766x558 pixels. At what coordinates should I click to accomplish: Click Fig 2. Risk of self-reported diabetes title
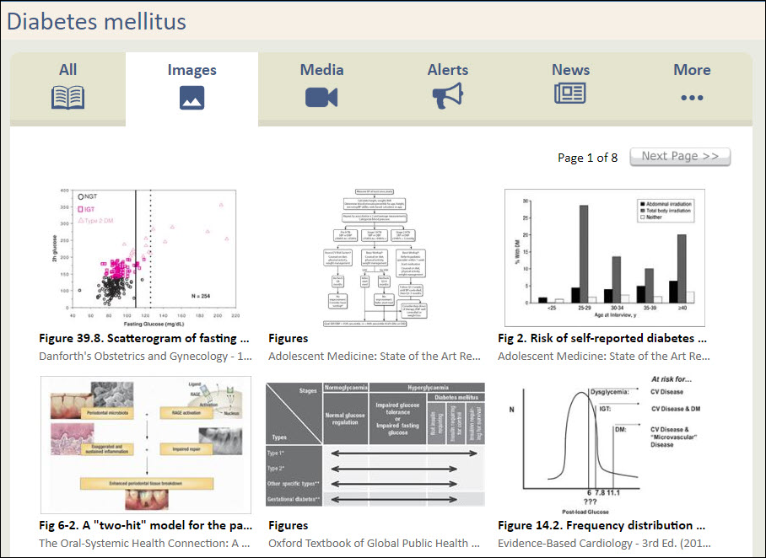point(602,338)
